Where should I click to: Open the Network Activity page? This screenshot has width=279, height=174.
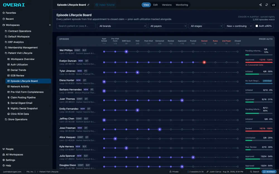(x=20, y=87)
